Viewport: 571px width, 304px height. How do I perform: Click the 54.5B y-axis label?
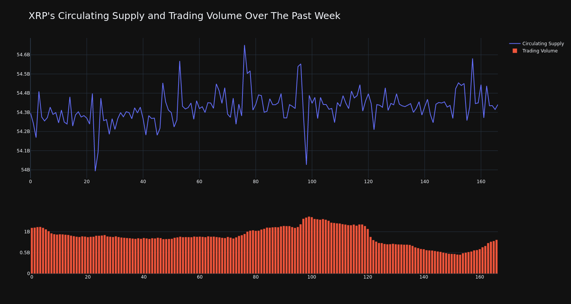(x=23, y=74)
